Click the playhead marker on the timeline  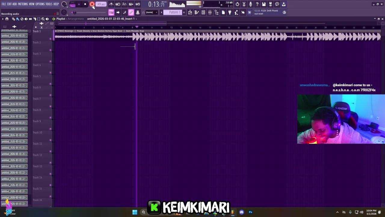[137, 27]
